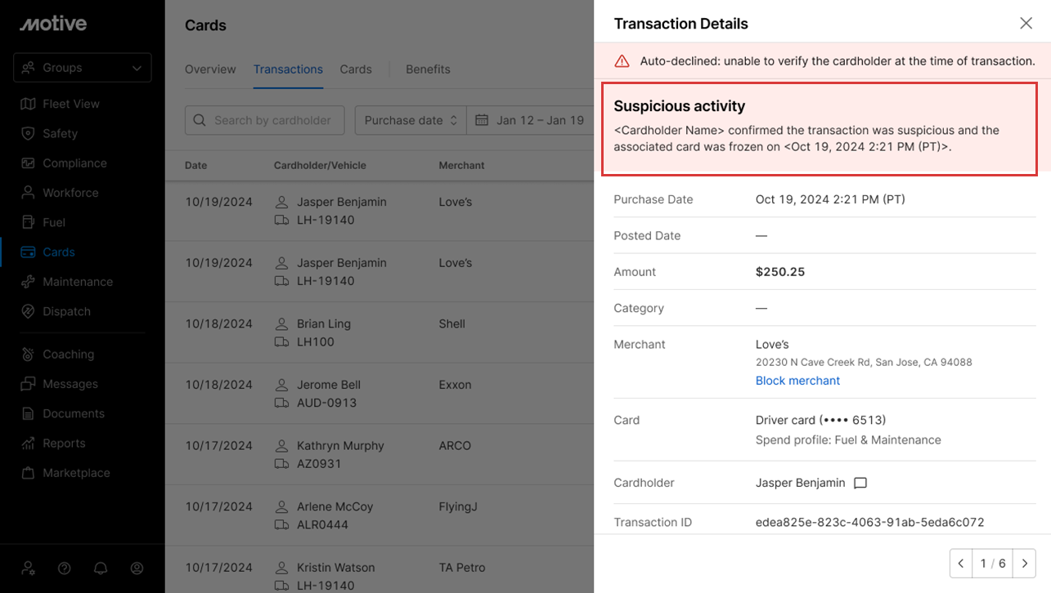This screenshot has height=593, width=1051.
Task: Switch to the Cards tab
Action: point(356,69)
